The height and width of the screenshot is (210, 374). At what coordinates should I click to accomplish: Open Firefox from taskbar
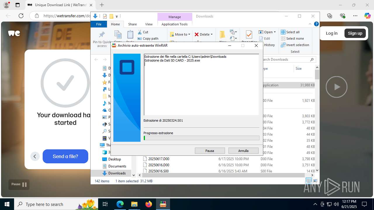(x=149, y=204)
